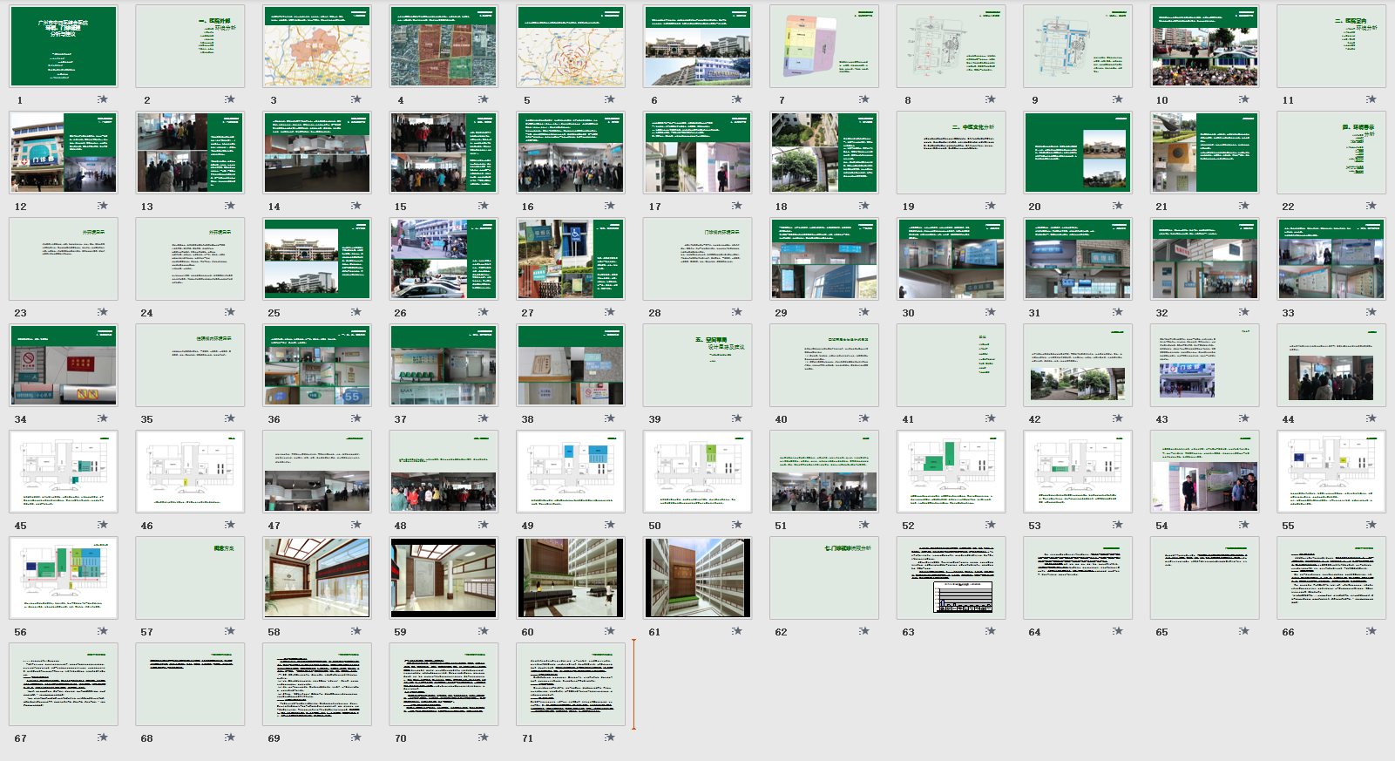Click the transition star beneath slide 38
1395x761 pixels.
(610, 418)
